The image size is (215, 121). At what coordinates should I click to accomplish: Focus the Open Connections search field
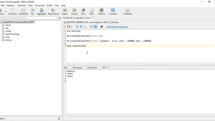click(x=29, y=18)
